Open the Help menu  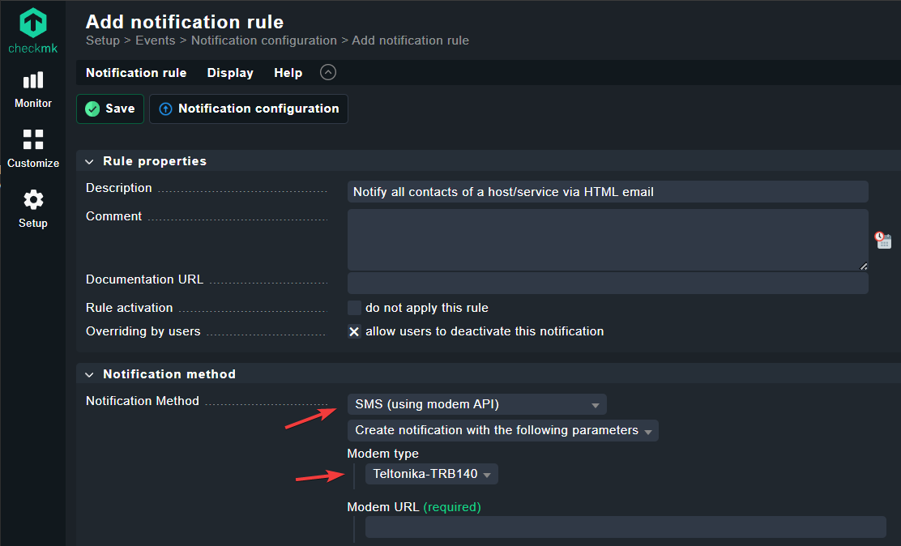(288, 73)
